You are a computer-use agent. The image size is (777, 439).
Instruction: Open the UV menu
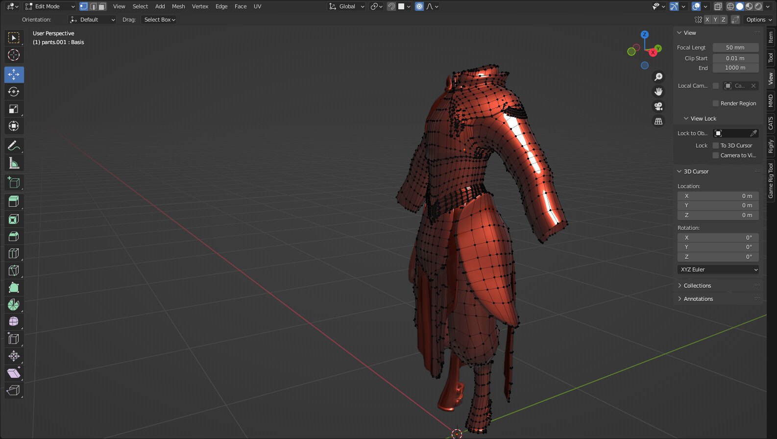257,6
